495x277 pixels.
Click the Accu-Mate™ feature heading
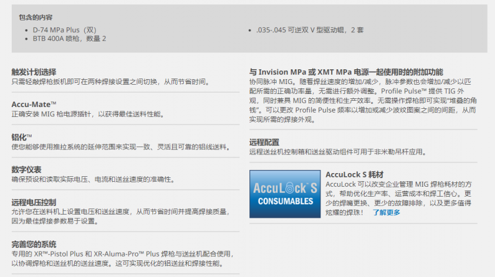[34, 104]
